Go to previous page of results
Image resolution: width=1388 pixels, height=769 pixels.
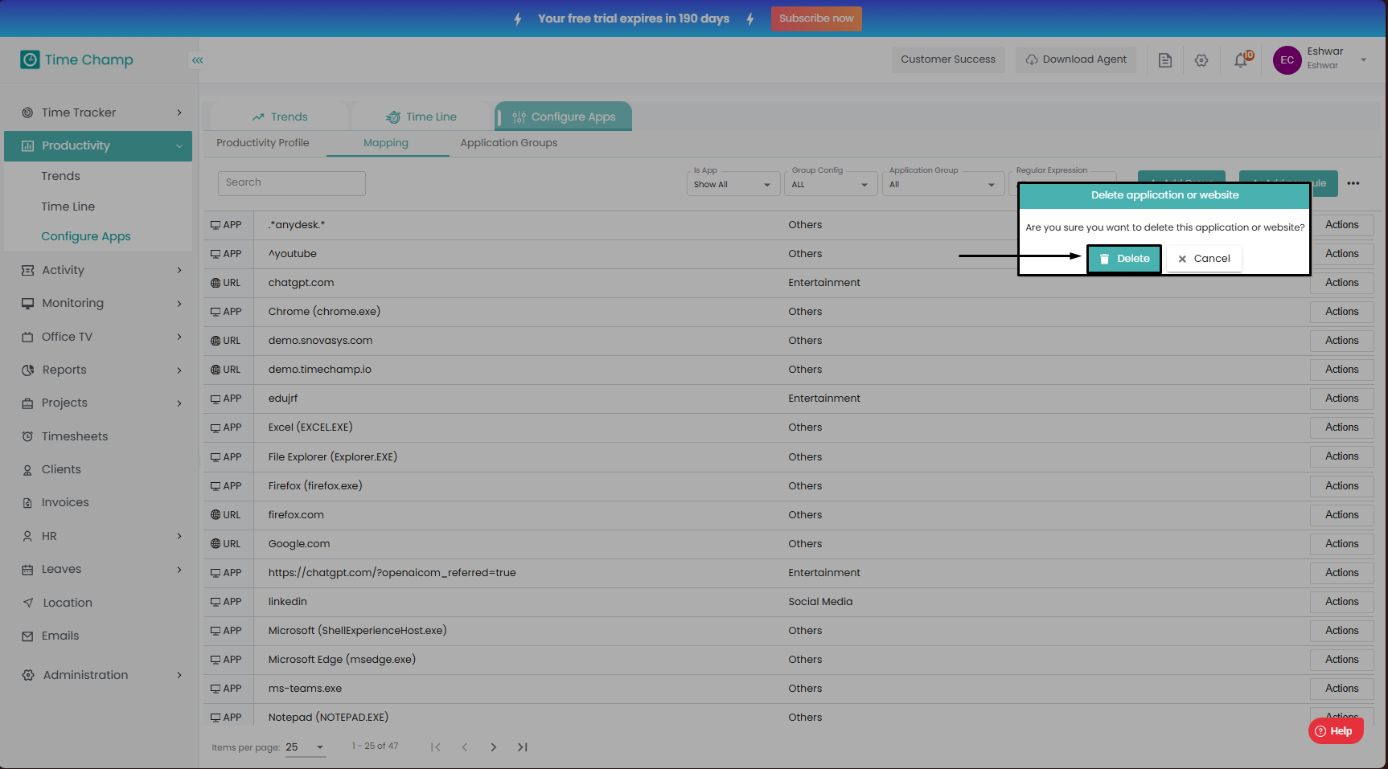coord(465,747)
